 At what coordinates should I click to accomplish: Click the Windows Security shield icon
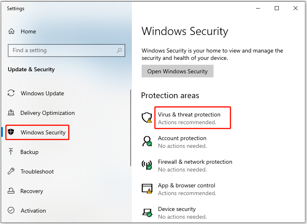tap(11, 132)
